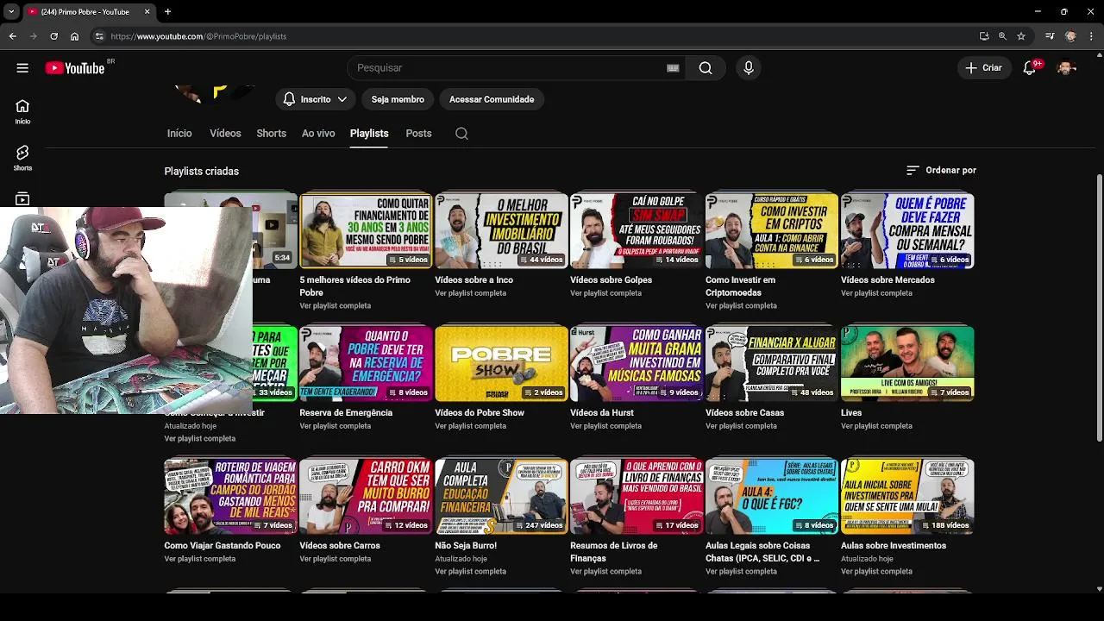
Task: Open the Vídeos sobre Golpes thumbnail
Action: 637,231
